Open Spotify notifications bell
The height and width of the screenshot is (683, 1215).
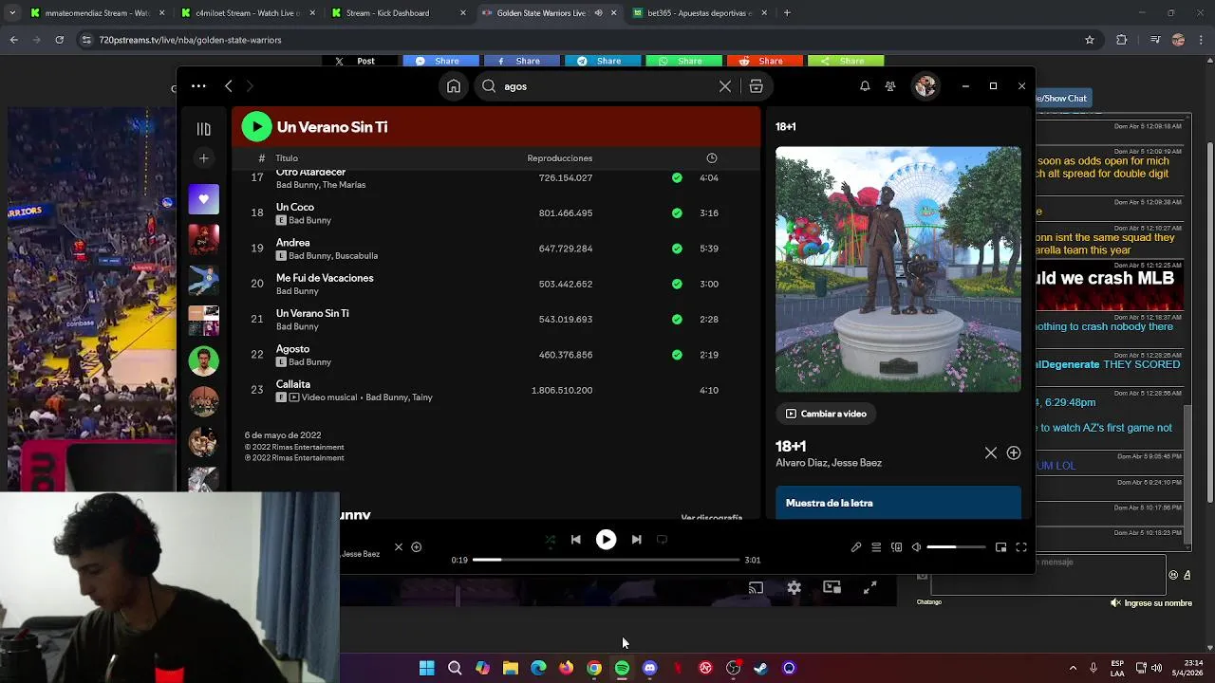(x=865, y=86)
